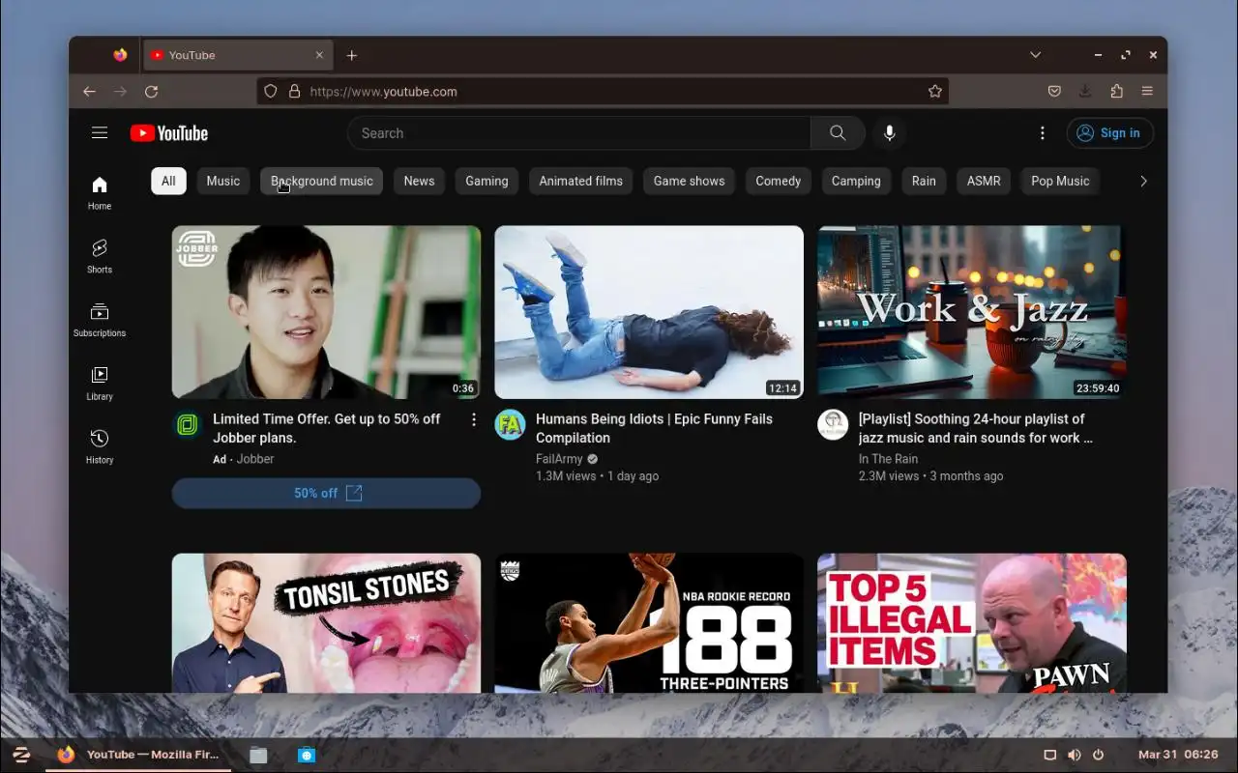Select the All category chip
This screenshot has width=1238, height=773.
[x=168, y=181]
